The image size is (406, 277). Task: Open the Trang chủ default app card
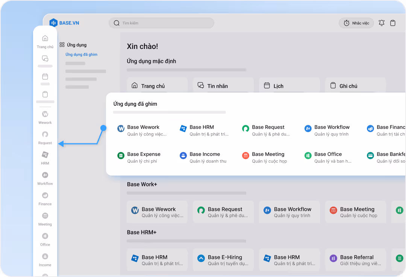(157, 86)
